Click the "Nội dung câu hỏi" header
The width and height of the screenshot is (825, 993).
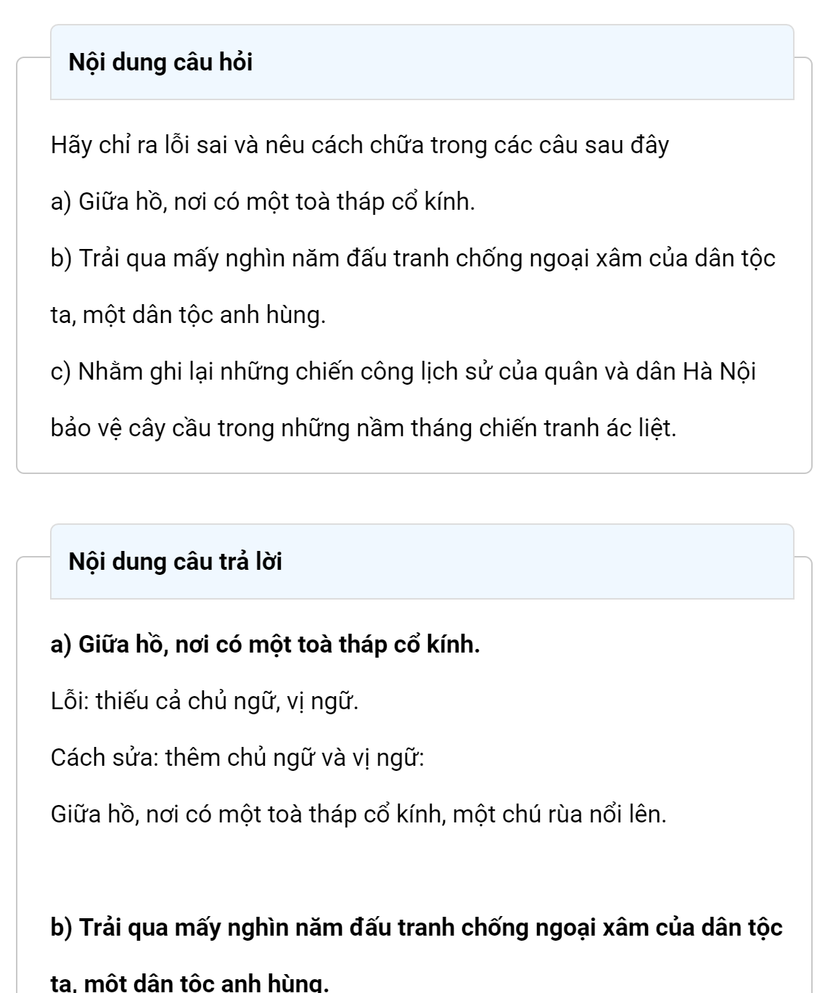point(160,62)
